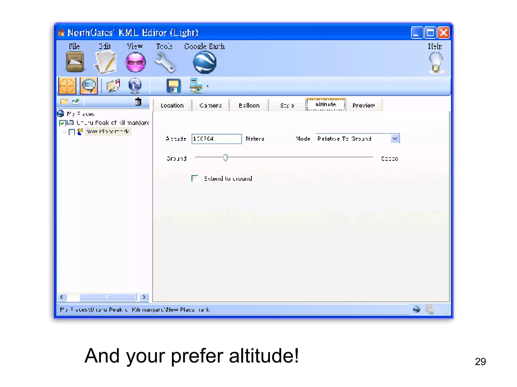The width and height of the screenshot is (517, 387).
Task: Click the My Places globe icon
Action: click(61, 114)
